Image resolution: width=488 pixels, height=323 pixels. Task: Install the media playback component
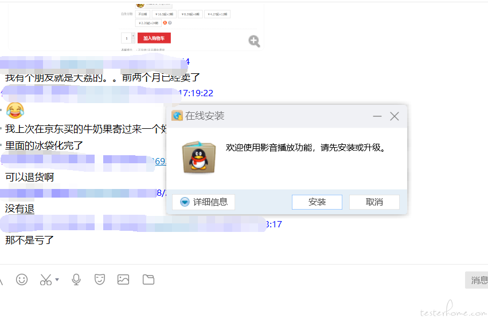pos(317,202)
